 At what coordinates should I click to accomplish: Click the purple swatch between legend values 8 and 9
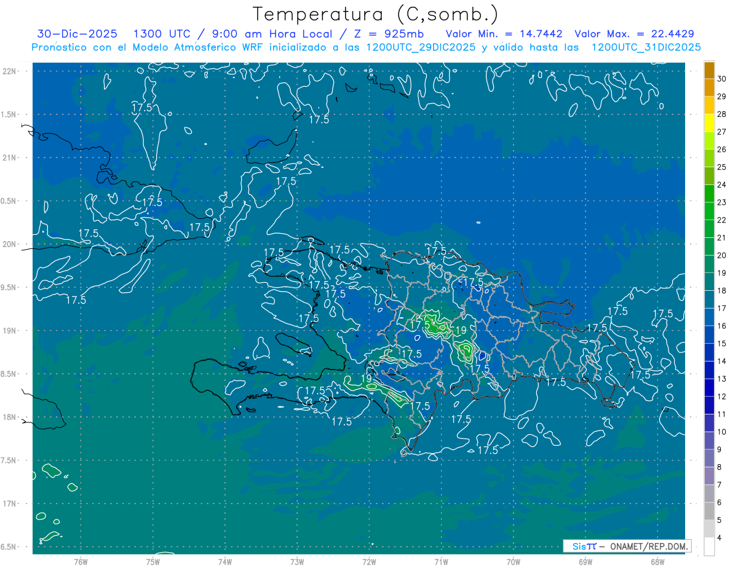pyautogui.click(x=709, y=458)
